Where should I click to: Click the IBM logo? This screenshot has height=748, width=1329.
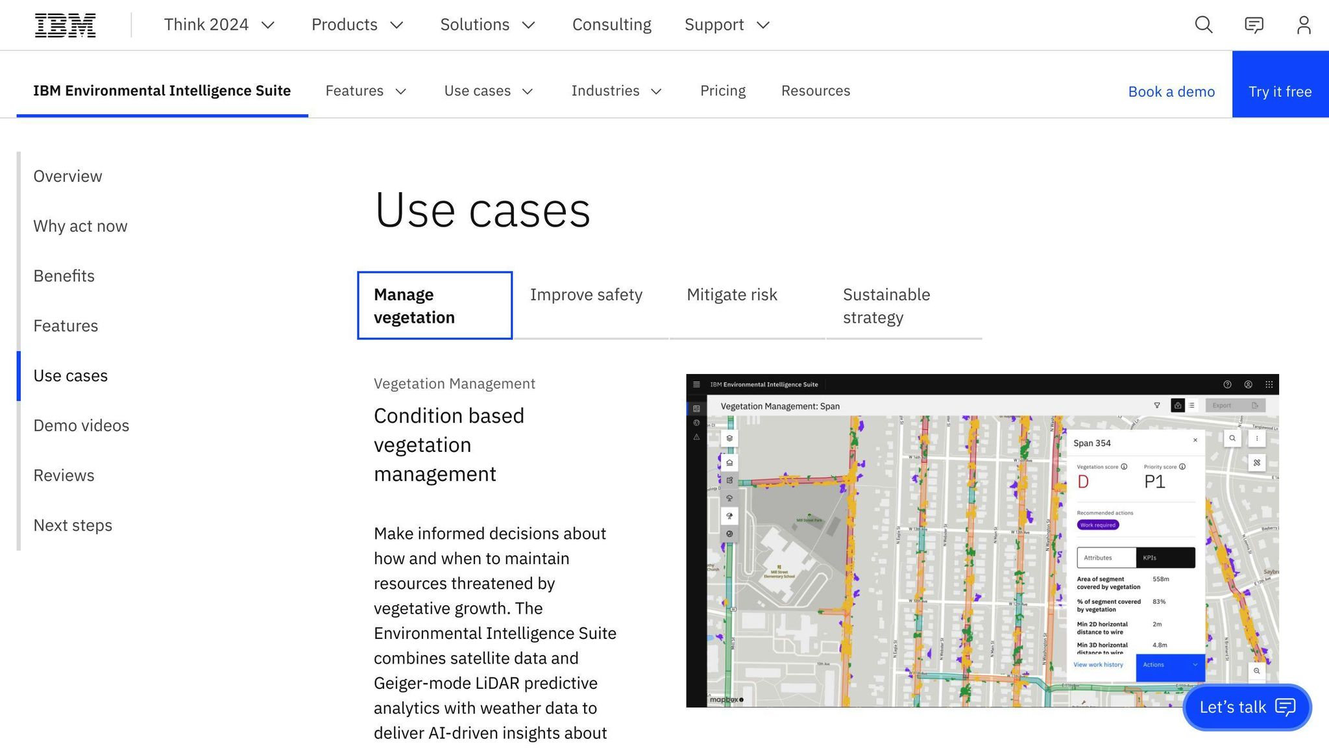(65, 25)
